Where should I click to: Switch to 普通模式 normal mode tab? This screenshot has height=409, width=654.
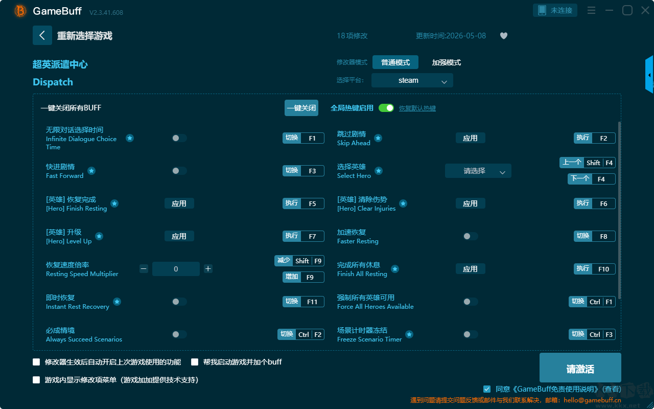click(395, 62)
